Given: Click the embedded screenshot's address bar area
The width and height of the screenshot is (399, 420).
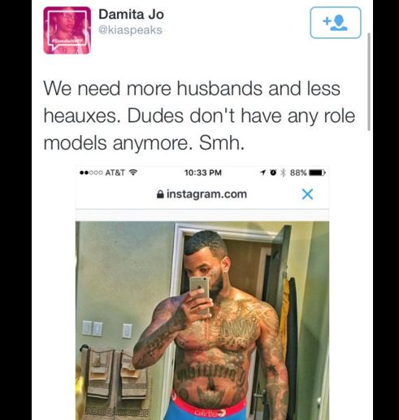Looking at the screenshot, I should click(202, 195).
